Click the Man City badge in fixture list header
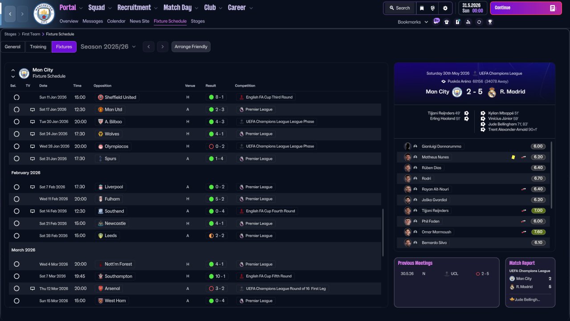This screenshot has height=321, width=570. 24,73
